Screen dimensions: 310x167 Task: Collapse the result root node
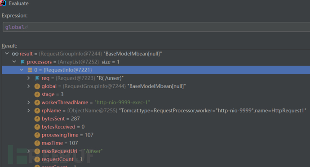[x=7, y=54]
